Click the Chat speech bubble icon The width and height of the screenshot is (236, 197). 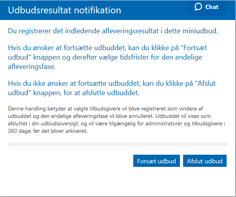coord(198,7)
